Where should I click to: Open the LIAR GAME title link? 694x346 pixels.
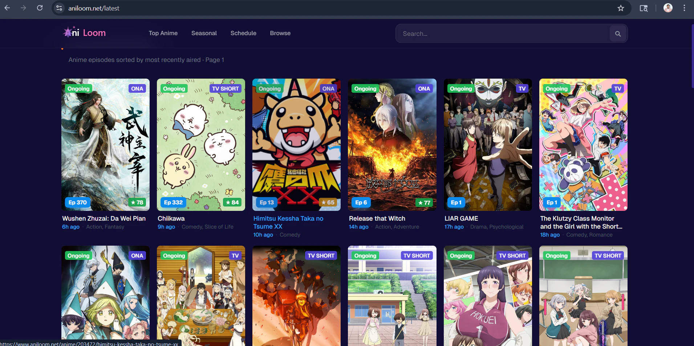(x=461, y=218)
